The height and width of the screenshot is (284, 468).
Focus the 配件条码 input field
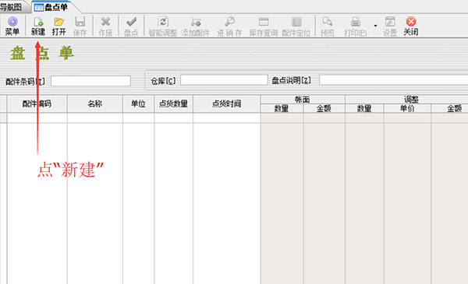90,81
